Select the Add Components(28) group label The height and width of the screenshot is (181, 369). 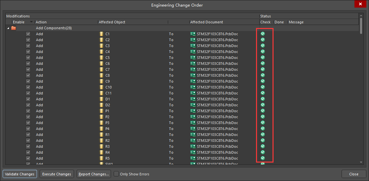54,28
